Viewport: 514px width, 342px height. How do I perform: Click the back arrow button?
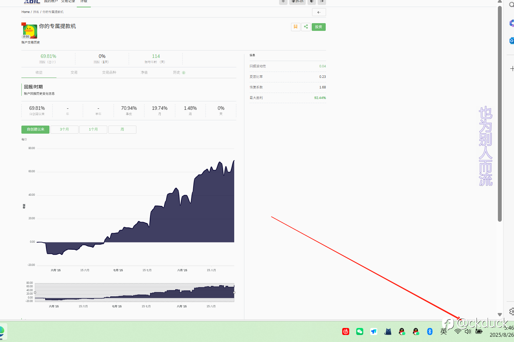pyautogui.click(x=319, y=12)
